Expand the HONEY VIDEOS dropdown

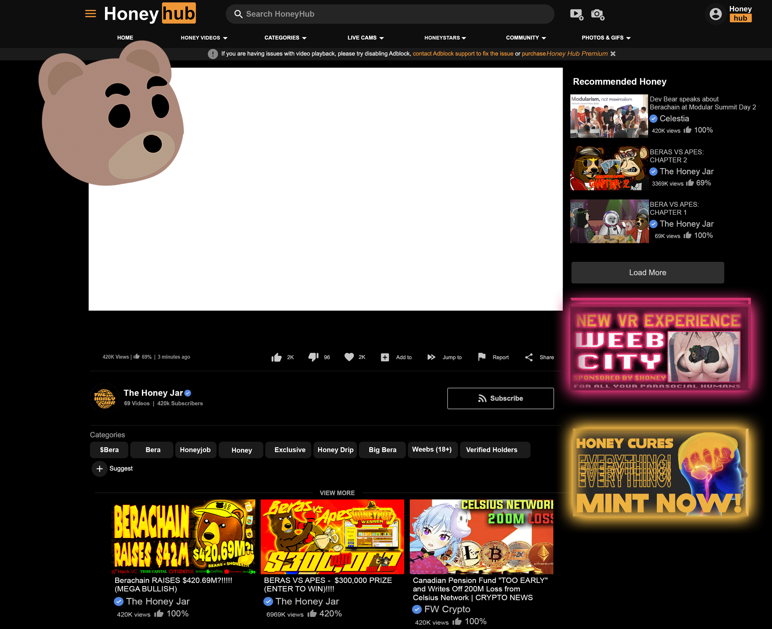[204, 38]
